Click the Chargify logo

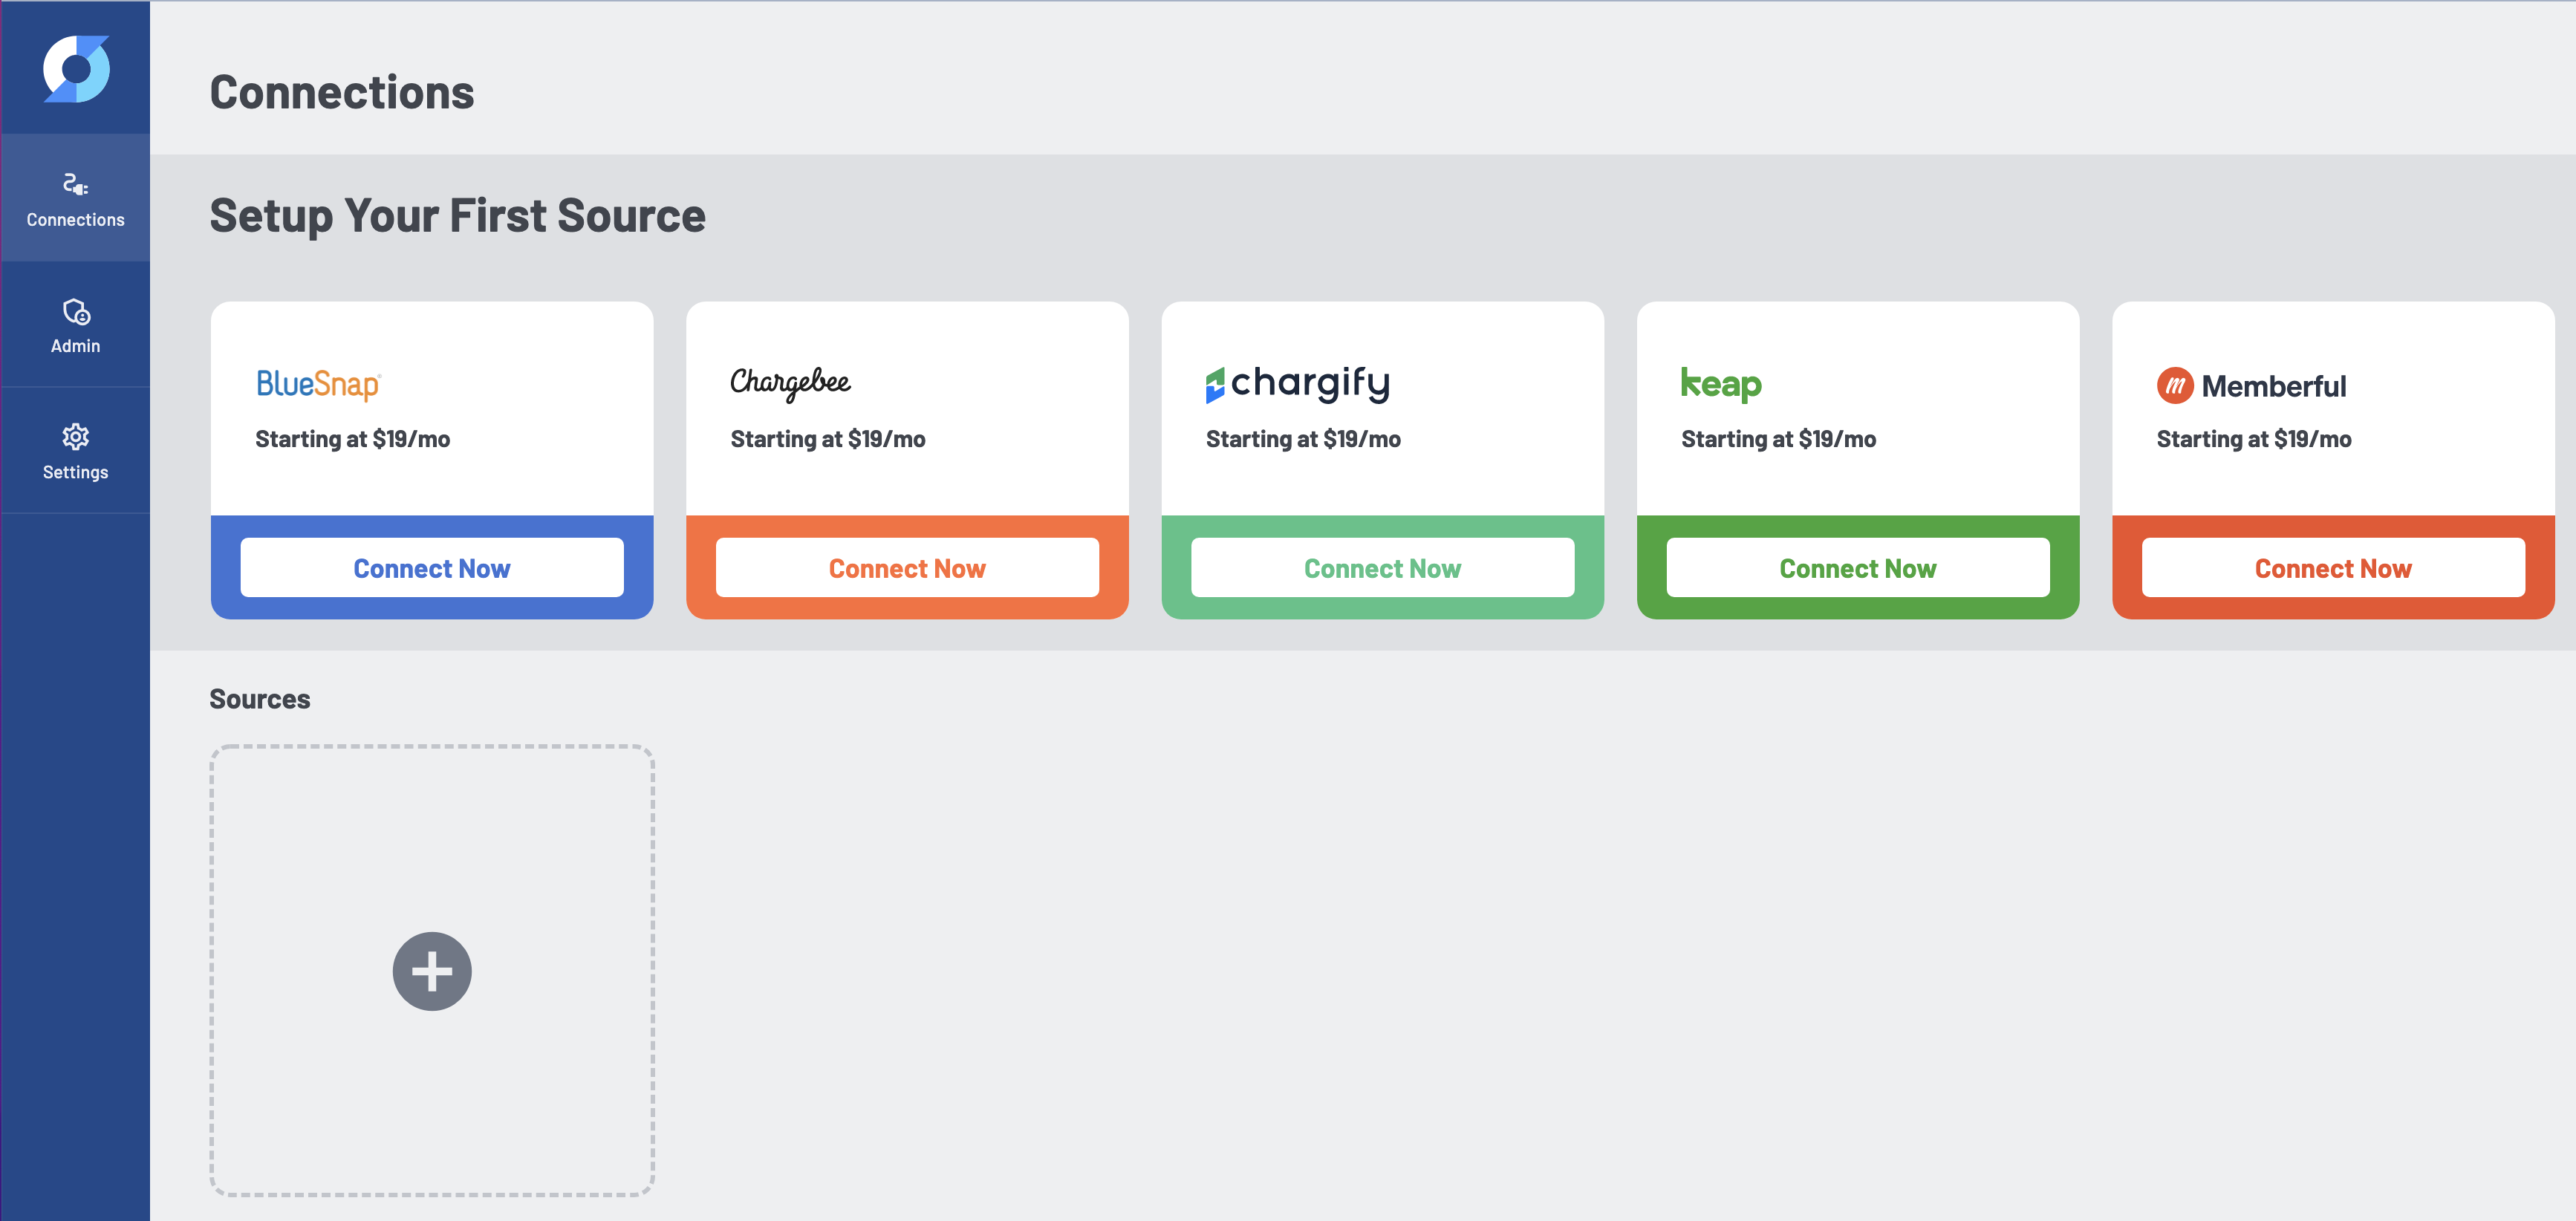coord(1297,384)
